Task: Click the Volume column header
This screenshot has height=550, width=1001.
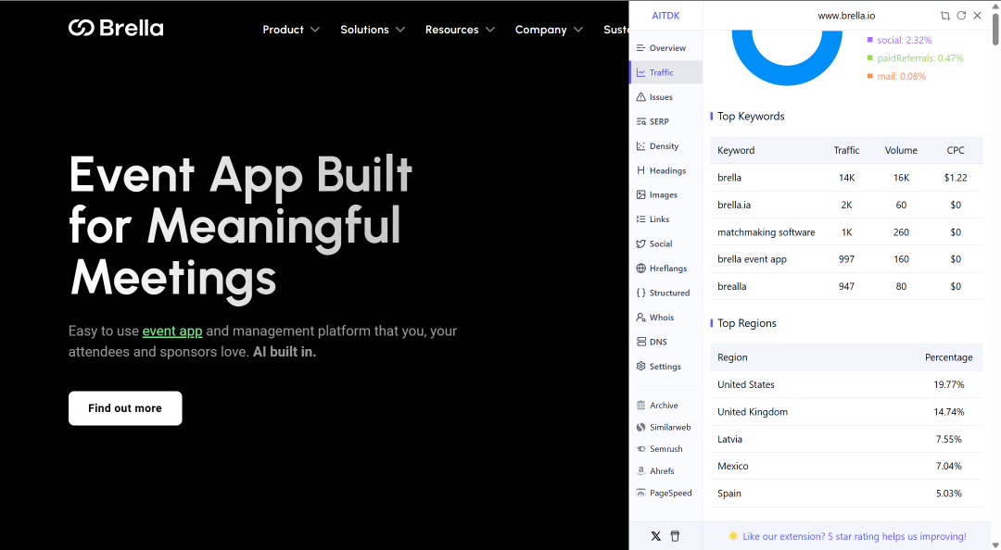Action: tap(901, 151)
